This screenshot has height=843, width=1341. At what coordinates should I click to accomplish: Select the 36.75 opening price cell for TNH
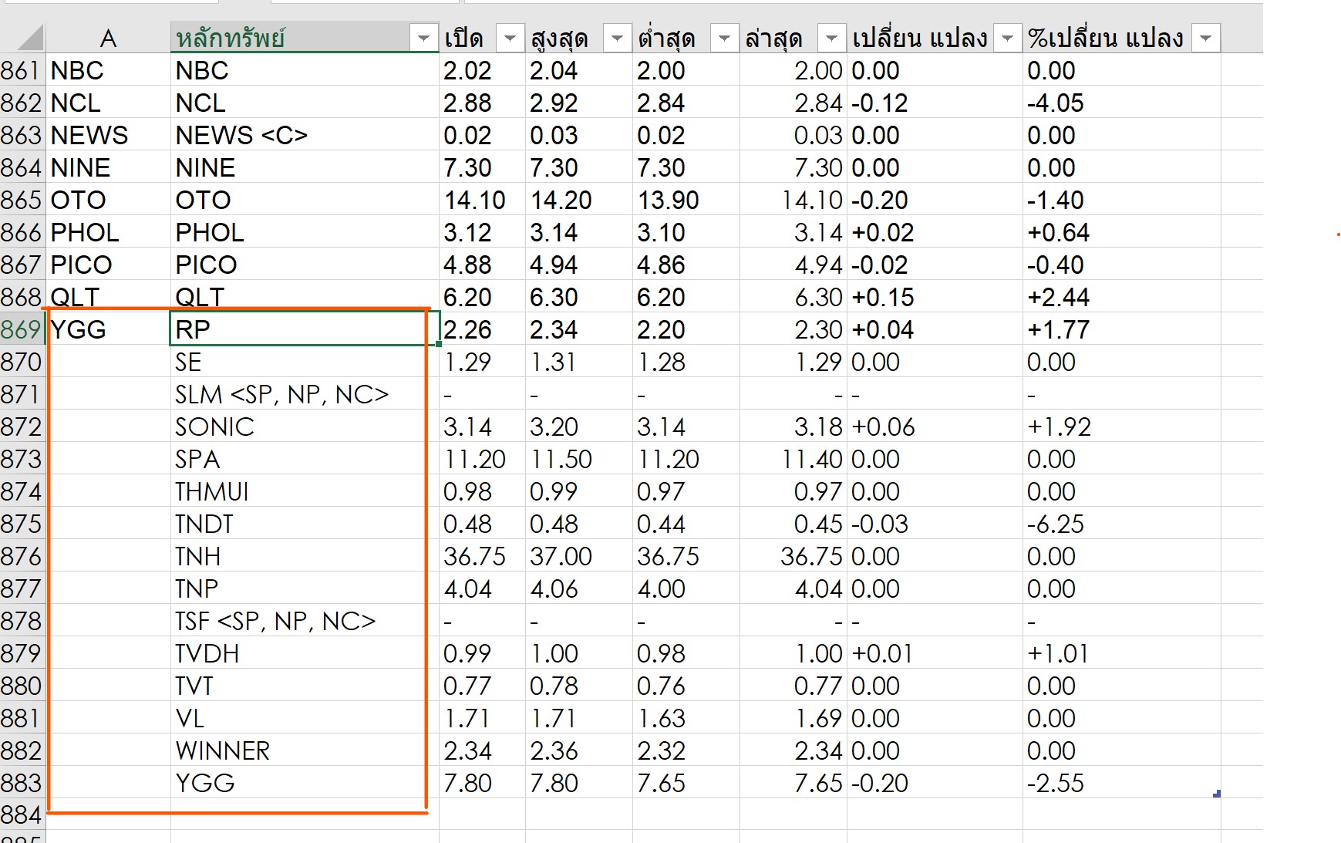(481, 556)
